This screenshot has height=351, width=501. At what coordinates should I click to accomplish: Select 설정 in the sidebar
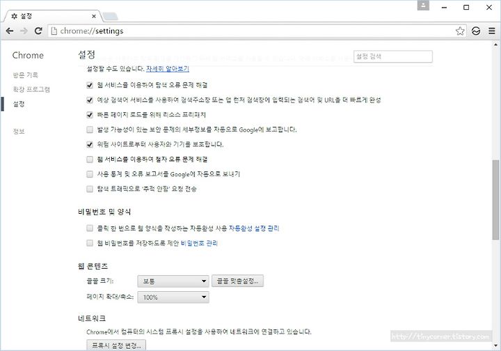[19, 104]
